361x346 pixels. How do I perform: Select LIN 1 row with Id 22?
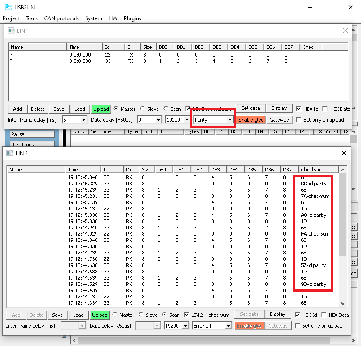[x=178, y=55]
